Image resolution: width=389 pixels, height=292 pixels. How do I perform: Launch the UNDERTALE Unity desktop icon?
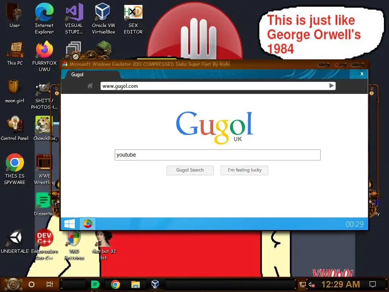pos(15,241)
